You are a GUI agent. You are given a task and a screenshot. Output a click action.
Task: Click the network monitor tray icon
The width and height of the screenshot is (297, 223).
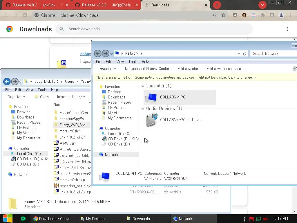pos(258,219)
